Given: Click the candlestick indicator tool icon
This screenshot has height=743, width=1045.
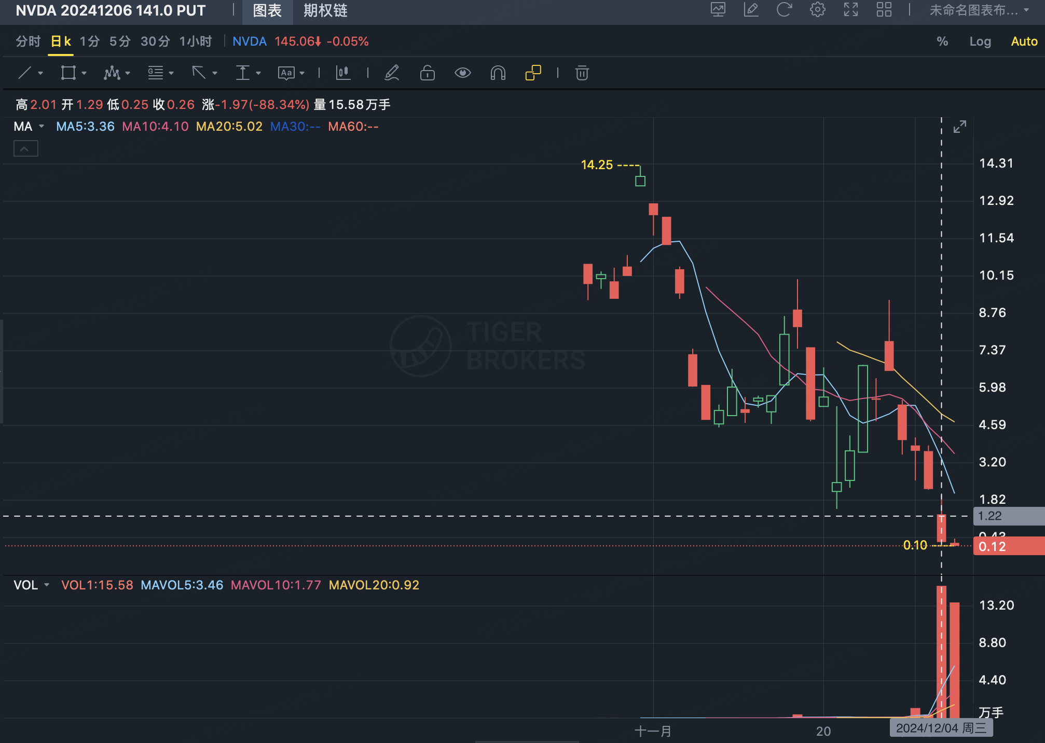Looking at the screenshot, I should point(343,73).
